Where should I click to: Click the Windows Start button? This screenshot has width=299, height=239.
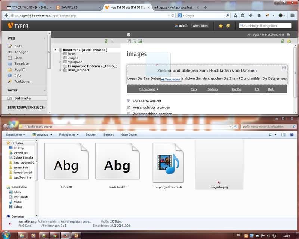click(x=6, y=235)
